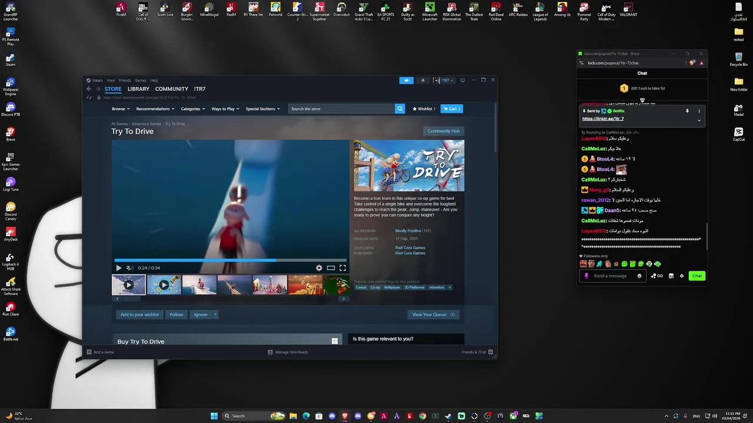Switch to the LIBRARY tab
This screenshot has width=753, height=423.
coord(138,89)
